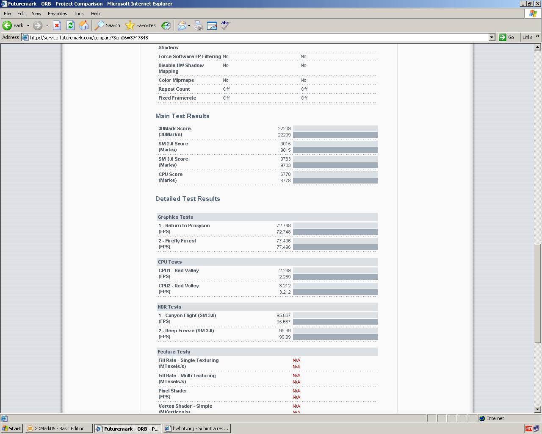Open the View menu
The image size is (542, 434).
click(36, 14)
